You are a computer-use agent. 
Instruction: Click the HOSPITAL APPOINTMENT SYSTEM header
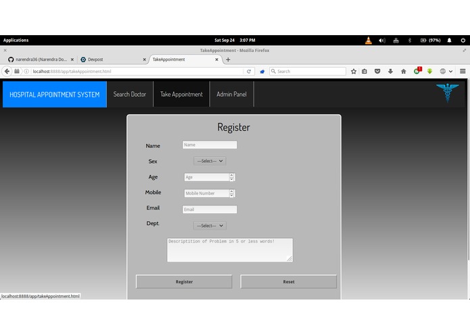tap(55, 95)
